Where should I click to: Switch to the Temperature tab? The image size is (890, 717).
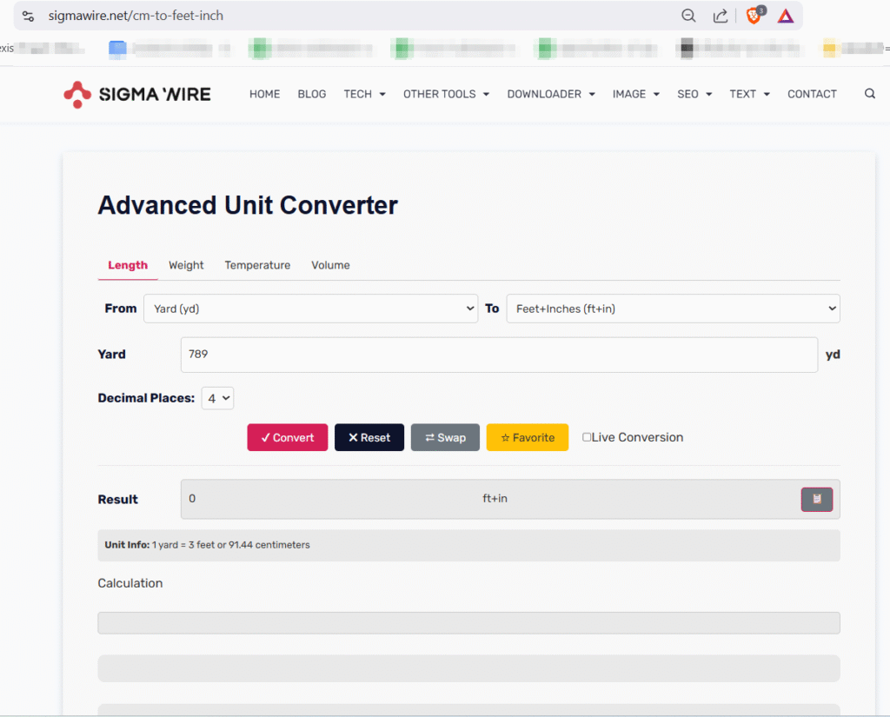(257, 265)
